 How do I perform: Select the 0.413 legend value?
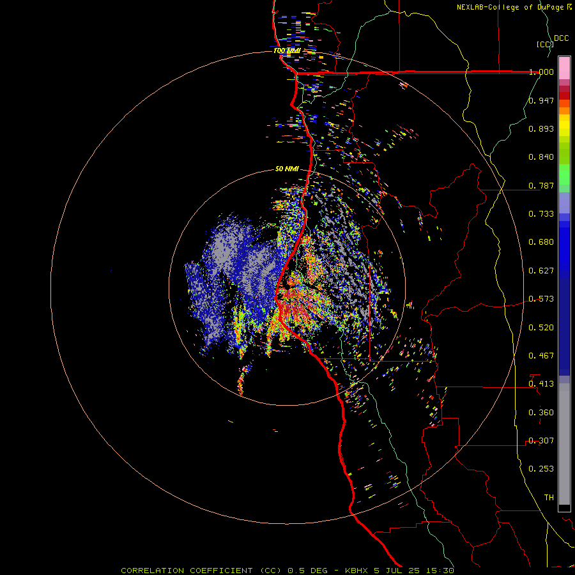[541, 384]
